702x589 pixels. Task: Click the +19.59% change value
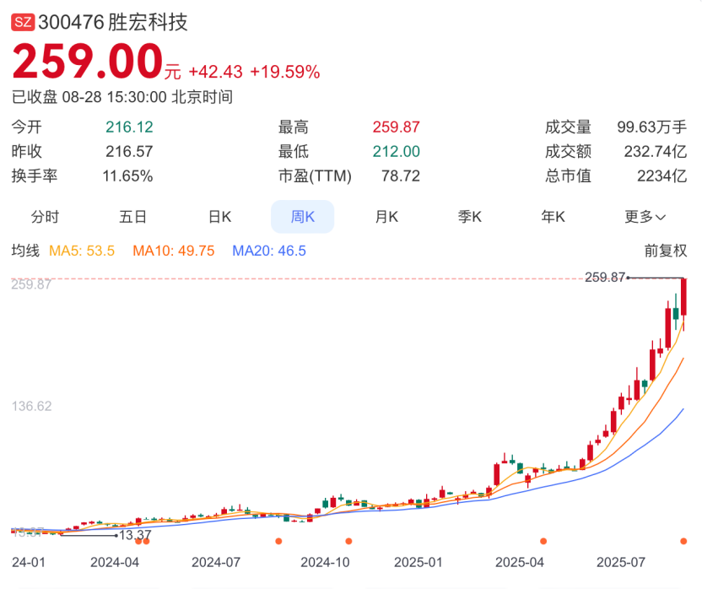pyautogui.click(x=284, y=72)
